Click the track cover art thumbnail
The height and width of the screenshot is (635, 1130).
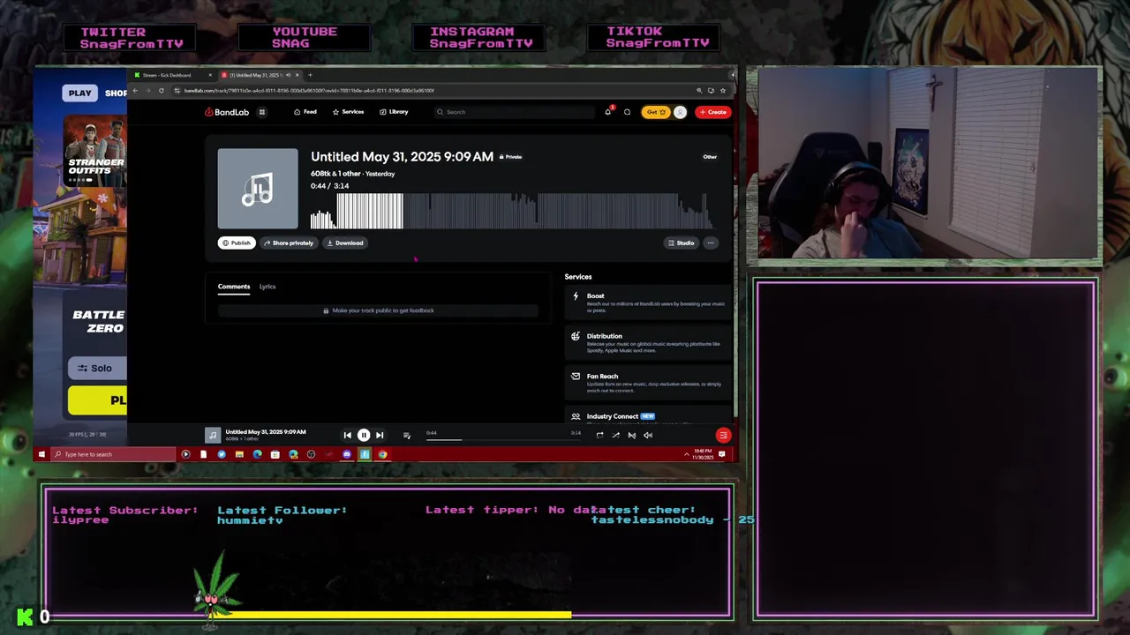pos(258,189)
